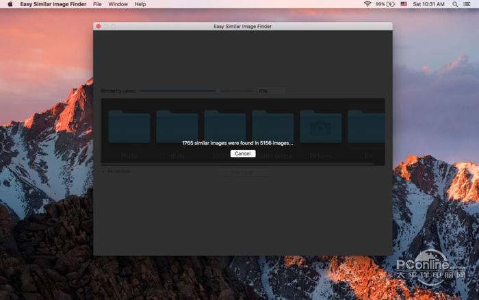Viewport: 479px width, 300px height.
Task: Open Spotlight search
Action: (455, 4)
